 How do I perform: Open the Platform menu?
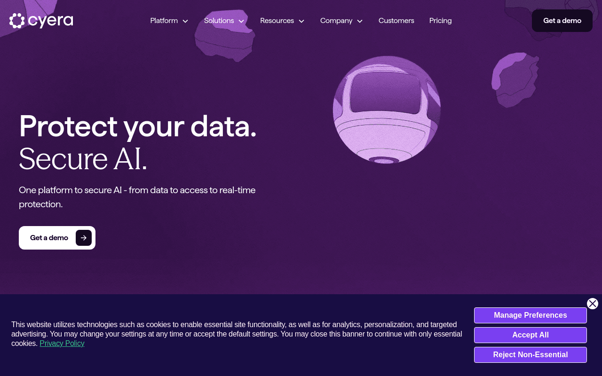[164, 21]
